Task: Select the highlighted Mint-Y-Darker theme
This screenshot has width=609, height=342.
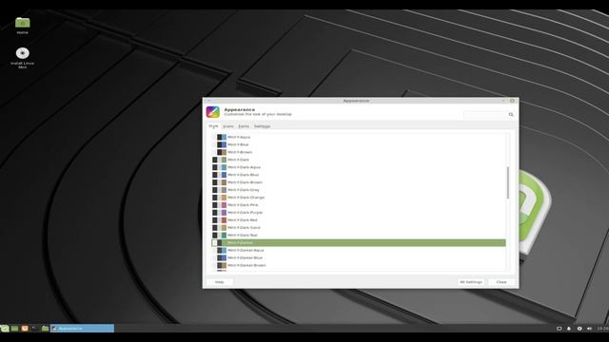Action: (x=359, y=243)
